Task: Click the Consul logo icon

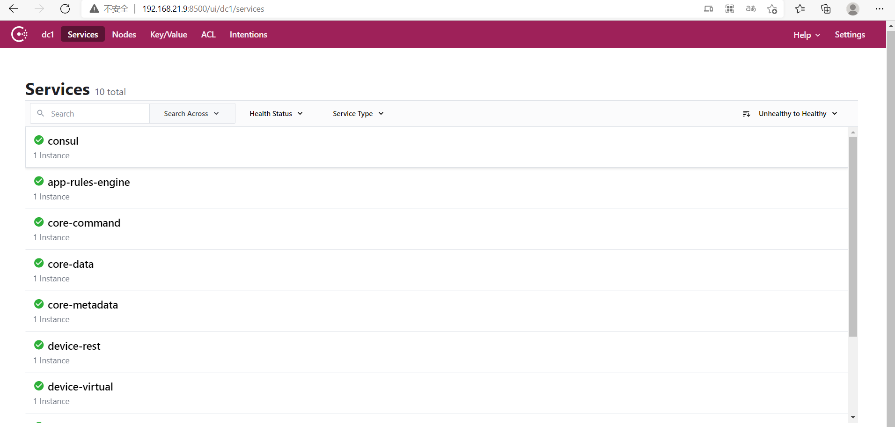Action: pos(20,34)
